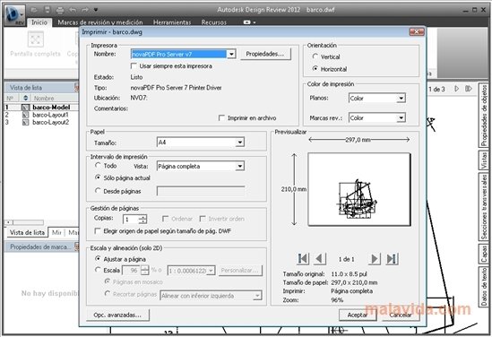The height and width of the screenshot is (337, 492).
Task: Click barco-Layout1 sheet icon in list
Action: pos(25,115)
